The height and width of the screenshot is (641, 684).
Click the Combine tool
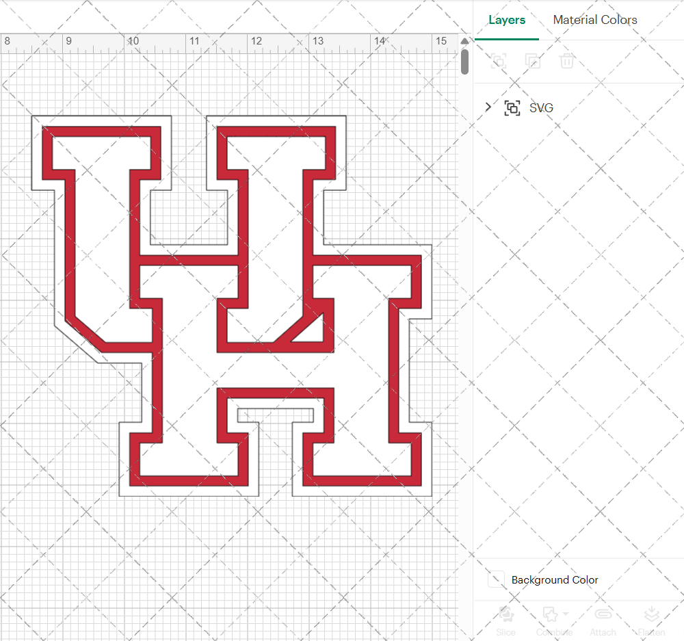555,621
